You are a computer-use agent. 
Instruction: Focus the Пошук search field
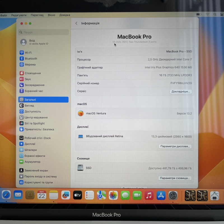(43, 32)
